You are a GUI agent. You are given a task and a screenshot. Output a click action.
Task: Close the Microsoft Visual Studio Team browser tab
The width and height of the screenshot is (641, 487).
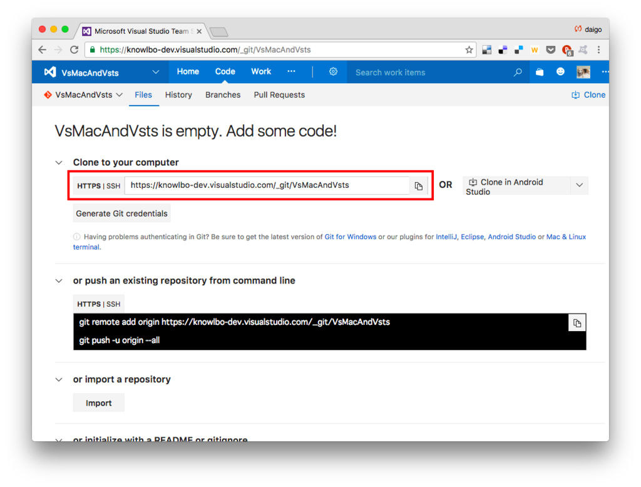(x=199, y=31)
